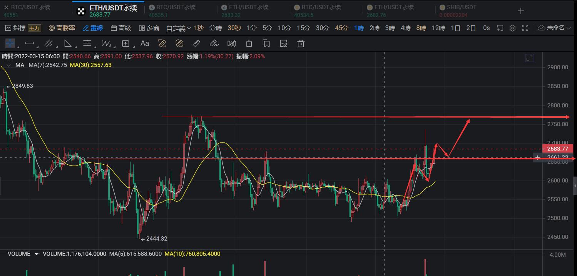Switch to BTC/USDT永续 tab showing 40535.1
Viewport: 577px width, 276px height.
(181, 11)
